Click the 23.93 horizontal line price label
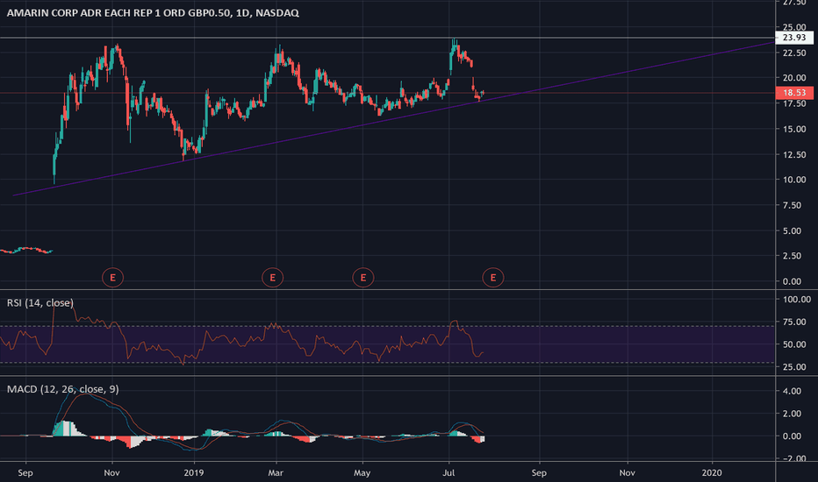 (794, 38)
